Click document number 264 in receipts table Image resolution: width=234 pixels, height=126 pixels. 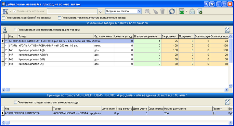(188, 113)
